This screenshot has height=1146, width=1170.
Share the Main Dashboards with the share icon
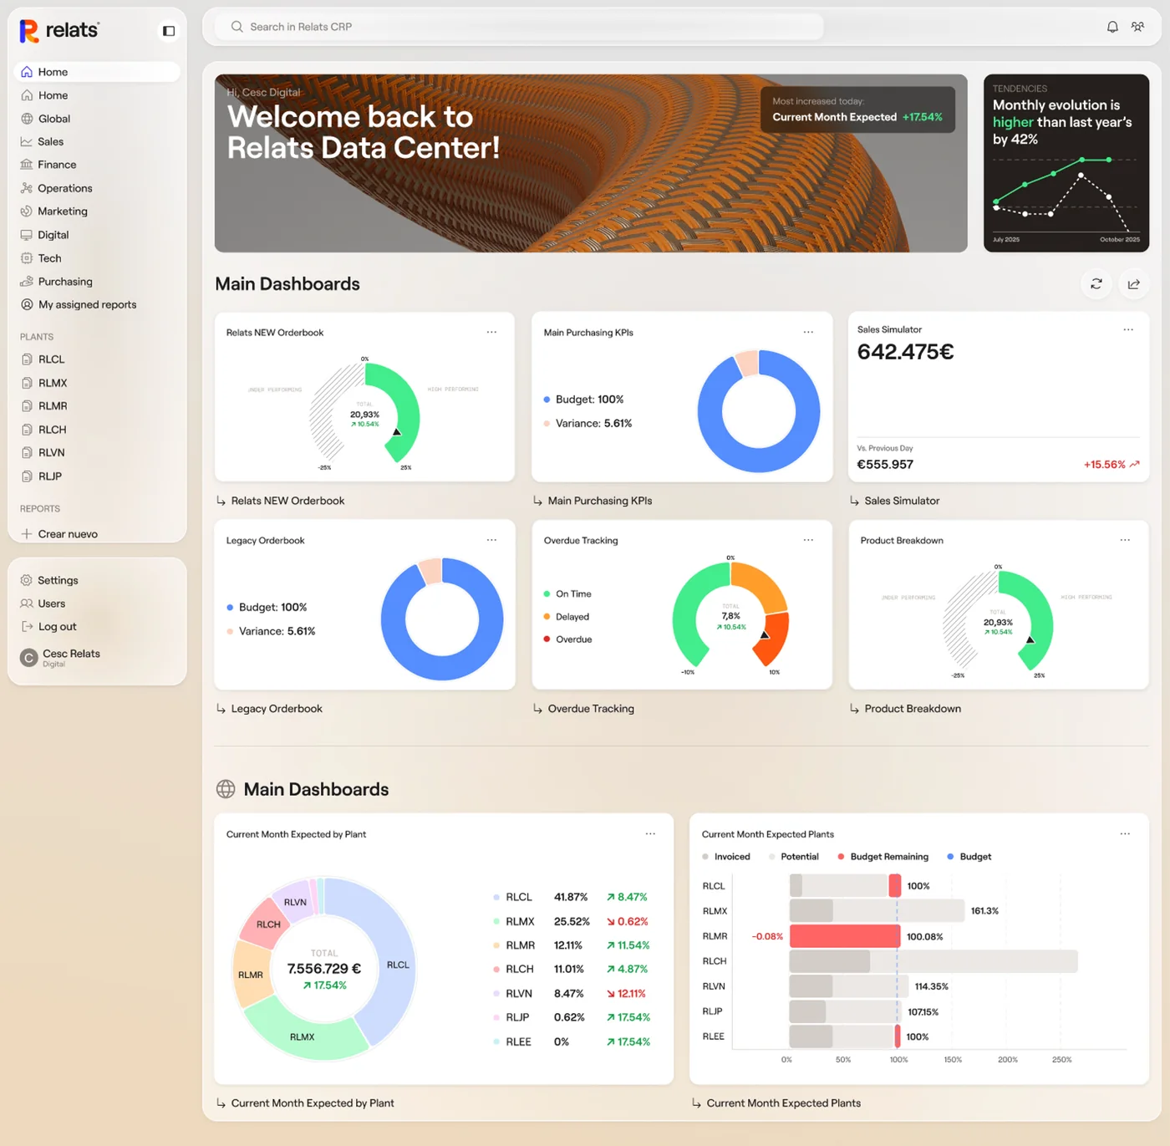[1134, 284]
